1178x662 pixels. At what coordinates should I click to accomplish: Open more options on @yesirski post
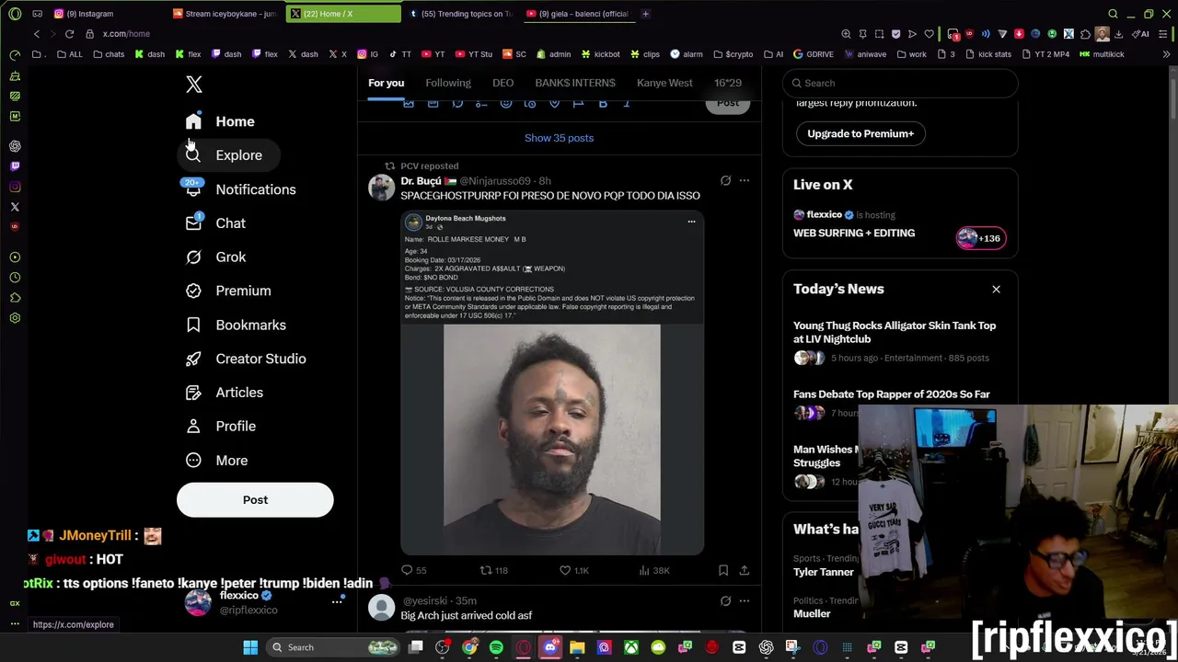(744, 601)
